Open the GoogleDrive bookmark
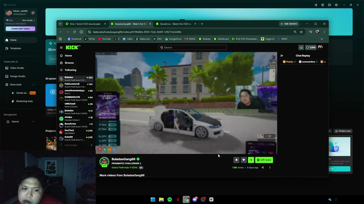Viewport: 364px width, 204px height. (x=173, y=39)
